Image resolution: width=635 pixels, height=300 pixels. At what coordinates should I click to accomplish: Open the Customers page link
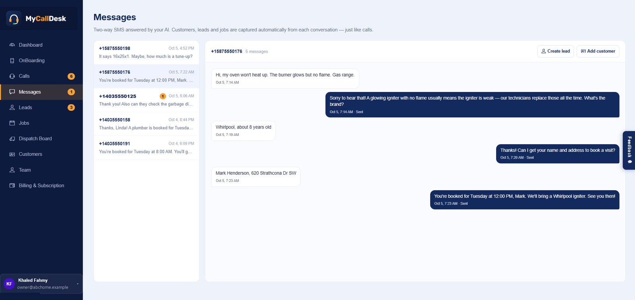pyautogui.click(x=41, y=154)
